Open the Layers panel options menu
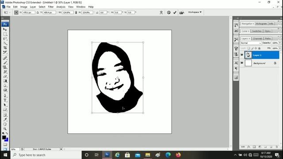Image resolution: width=283 pixels, height=159 pixels. (x=280, y=39)
